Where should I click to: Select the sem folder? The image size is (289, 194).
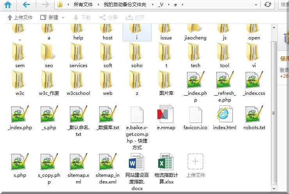pyautogui.click(x=20, y=55)
